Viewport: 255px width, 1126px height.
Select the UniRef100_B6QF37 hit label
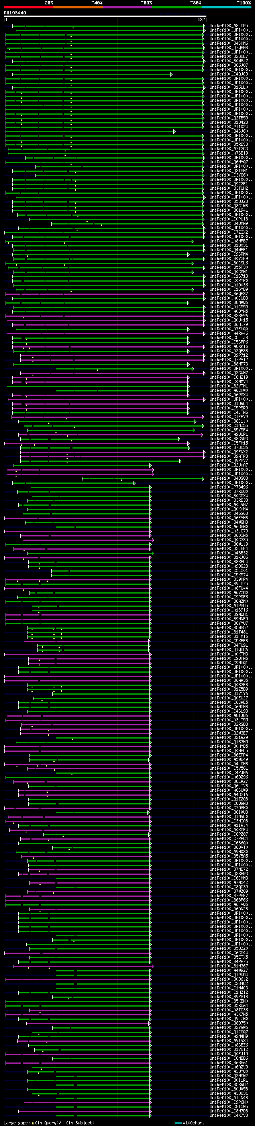point(229,294)
